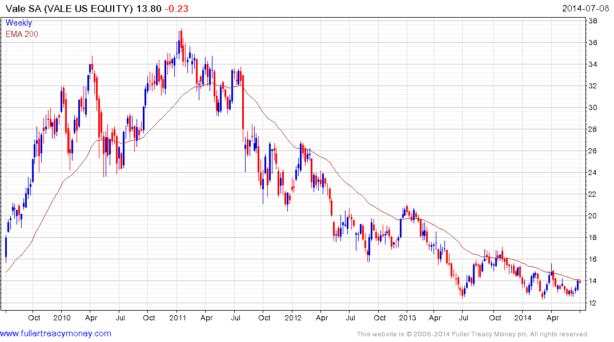The width and height of the screenshot is (614, 342).
Task: Select the y-axis label '30'
Action: tap(593, 108)
